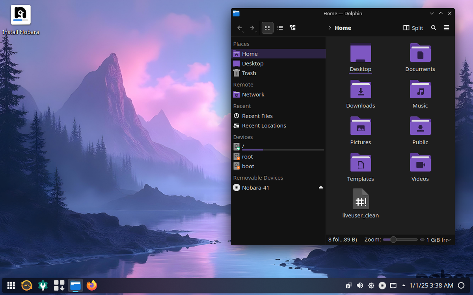Click the back navigation arrow
Image resolution: width=473 pixels, height=295 pixels.
240,28
